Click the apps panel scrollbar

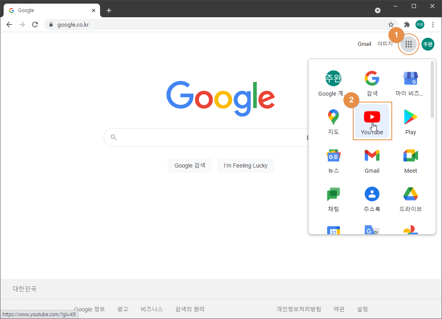click(x=432, y=90)
